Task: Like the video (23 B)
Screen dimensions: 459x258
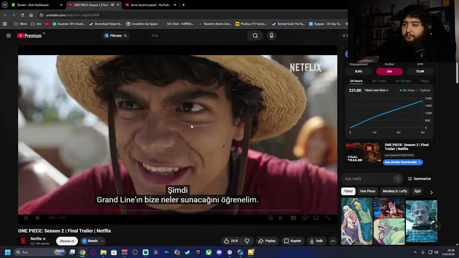Action: (231, 241)
